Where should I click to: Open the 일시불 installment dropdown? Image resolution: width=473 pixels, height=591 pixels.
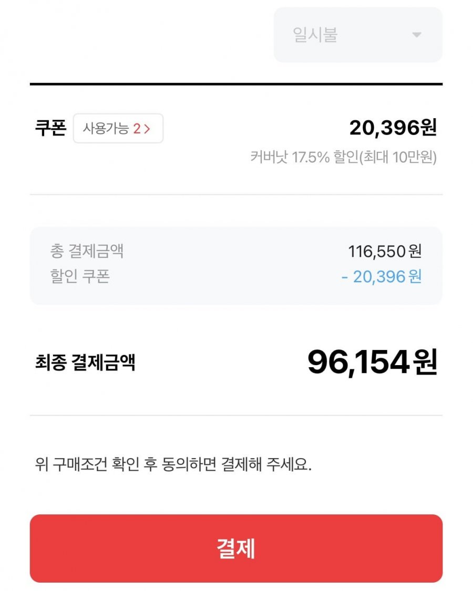[357, 35]
